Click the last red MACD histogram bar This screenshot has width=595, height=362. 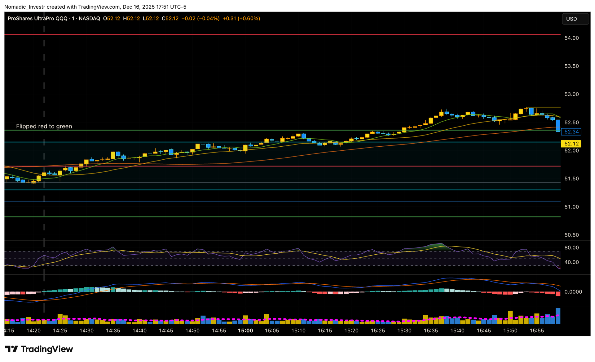click(x=558, y=294)
